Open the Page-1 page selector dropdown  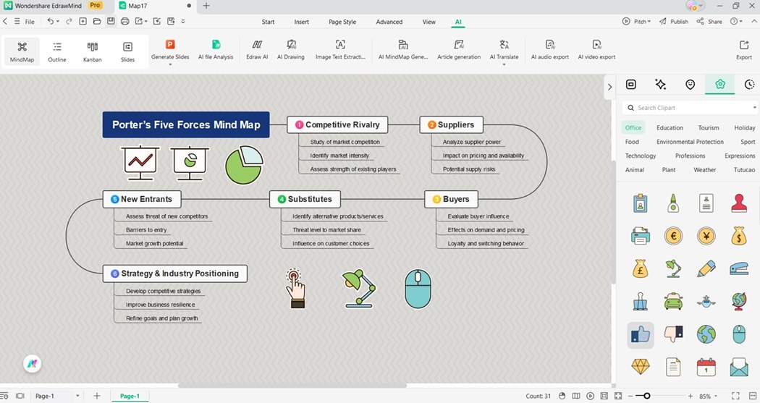77,396
